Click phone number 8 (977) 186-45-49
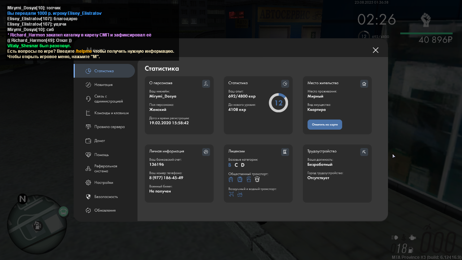Viewport: 462px width, 260px height. [x=166, y=178]
